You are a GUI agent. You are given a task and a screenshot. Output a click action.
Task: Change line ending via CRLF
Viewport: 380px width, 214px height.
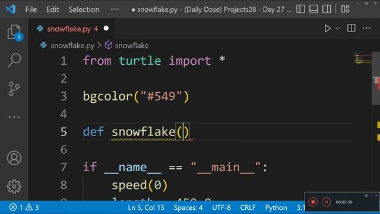tap(248, 207)
